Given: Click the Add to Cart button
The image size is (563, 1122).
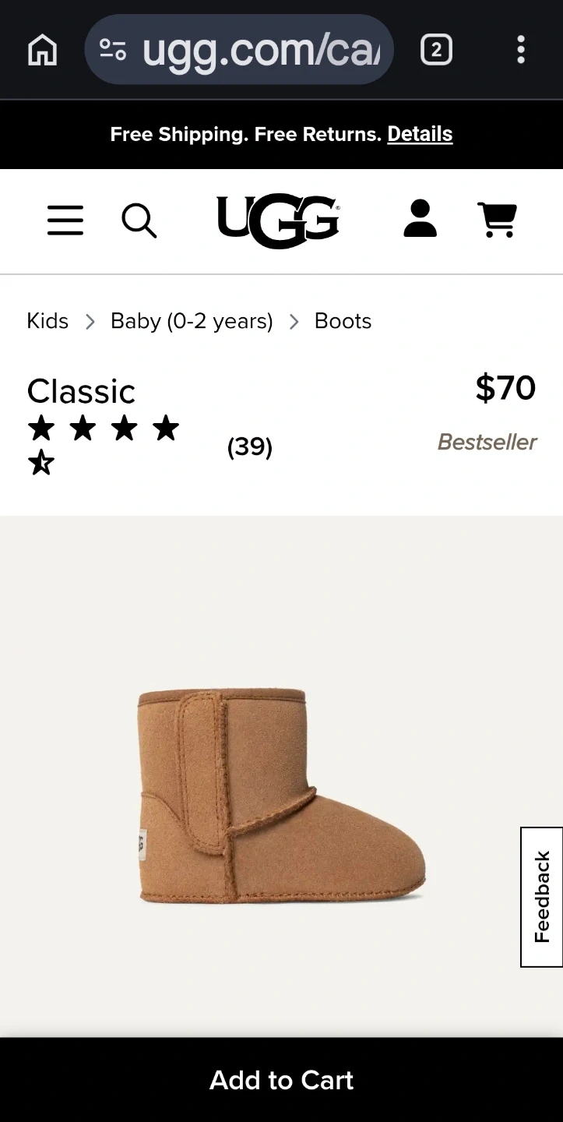Looking at the screenshot, I should 282,1080.
